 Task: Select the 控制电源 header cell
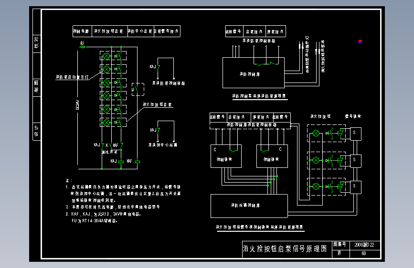click(82, 31)
